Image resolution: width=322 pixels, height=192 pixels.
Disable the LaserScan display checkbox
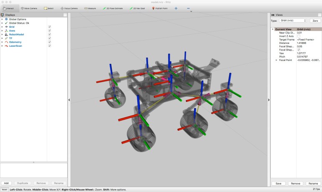click(50, 46)
